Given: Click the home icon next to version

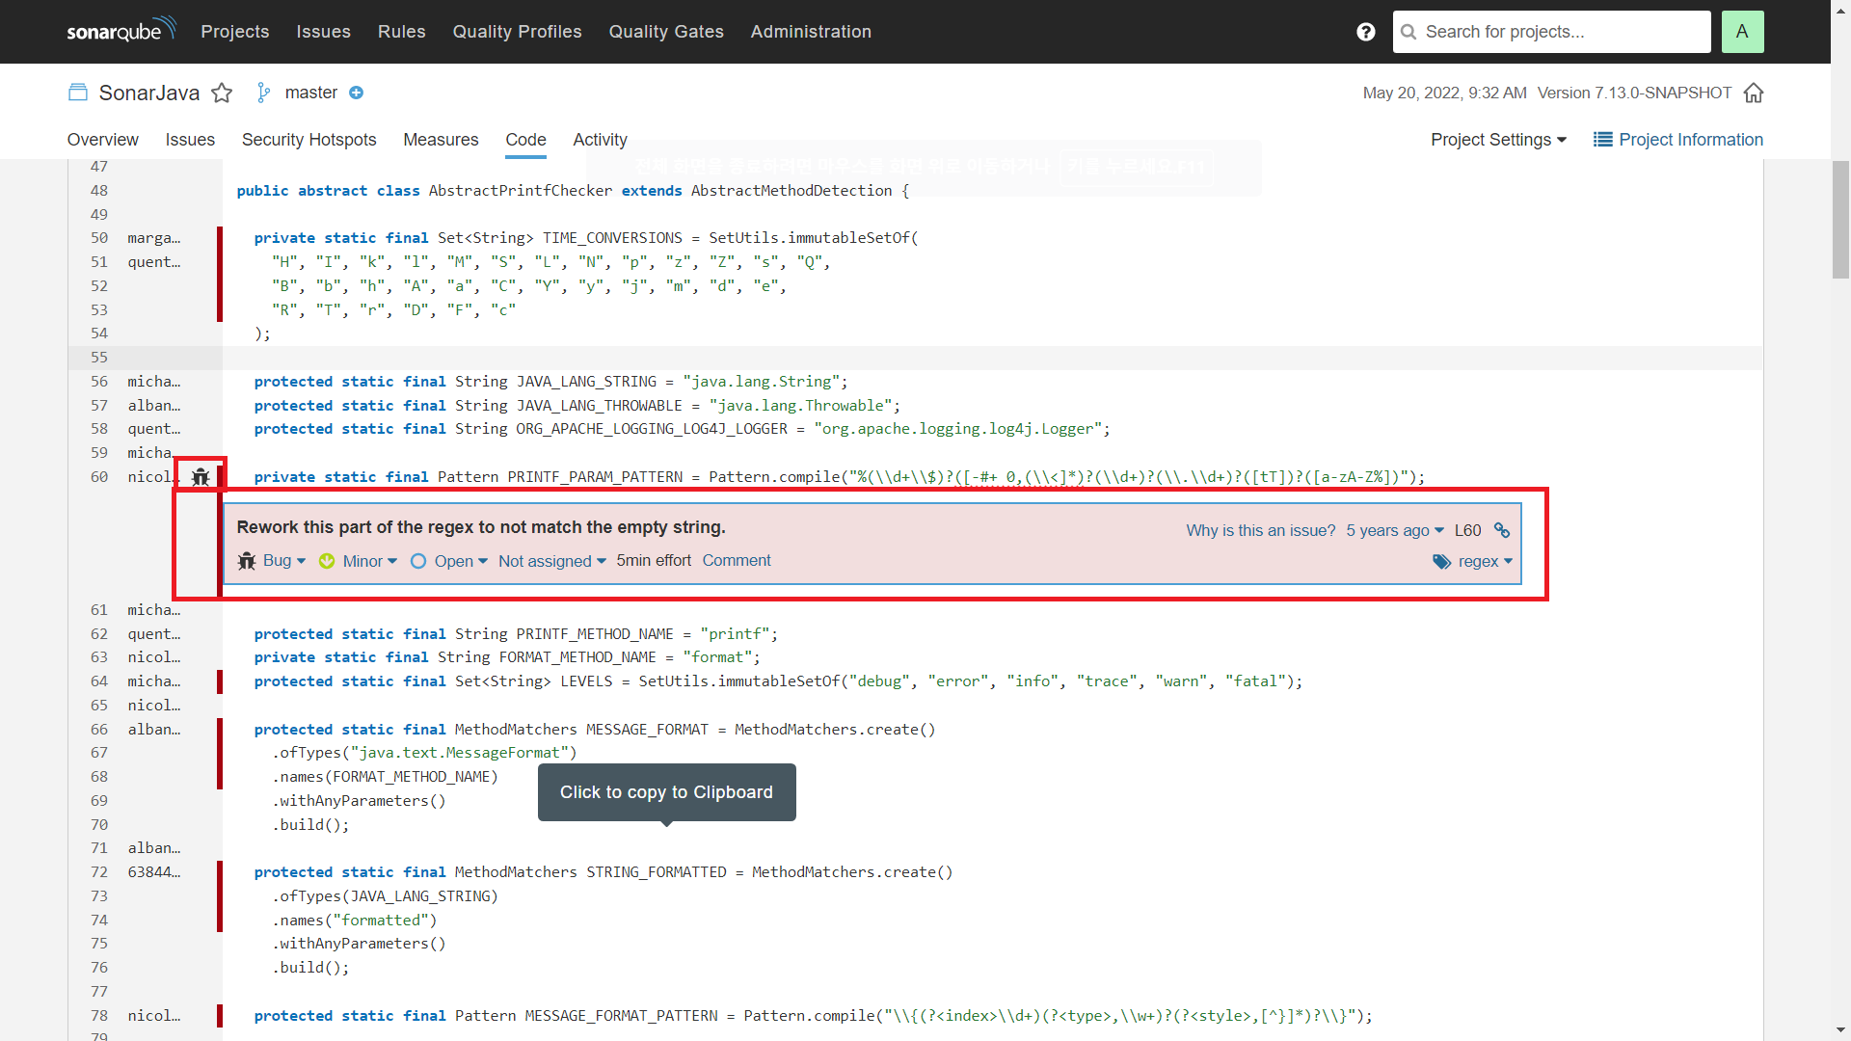Looking at the screenshot, I should click(1754, 93).
